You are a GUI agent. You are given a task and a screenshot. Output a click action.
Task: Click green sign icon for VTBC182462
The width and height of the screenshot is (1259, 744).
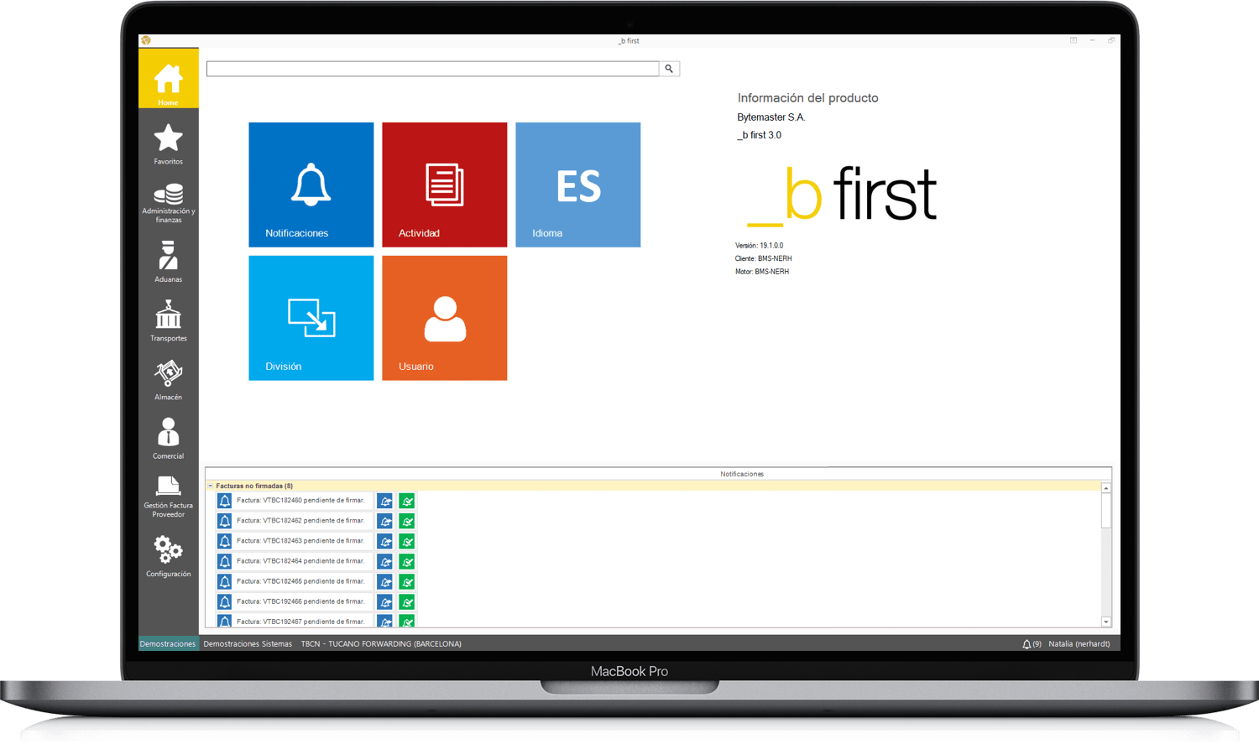tap(407, 521)
